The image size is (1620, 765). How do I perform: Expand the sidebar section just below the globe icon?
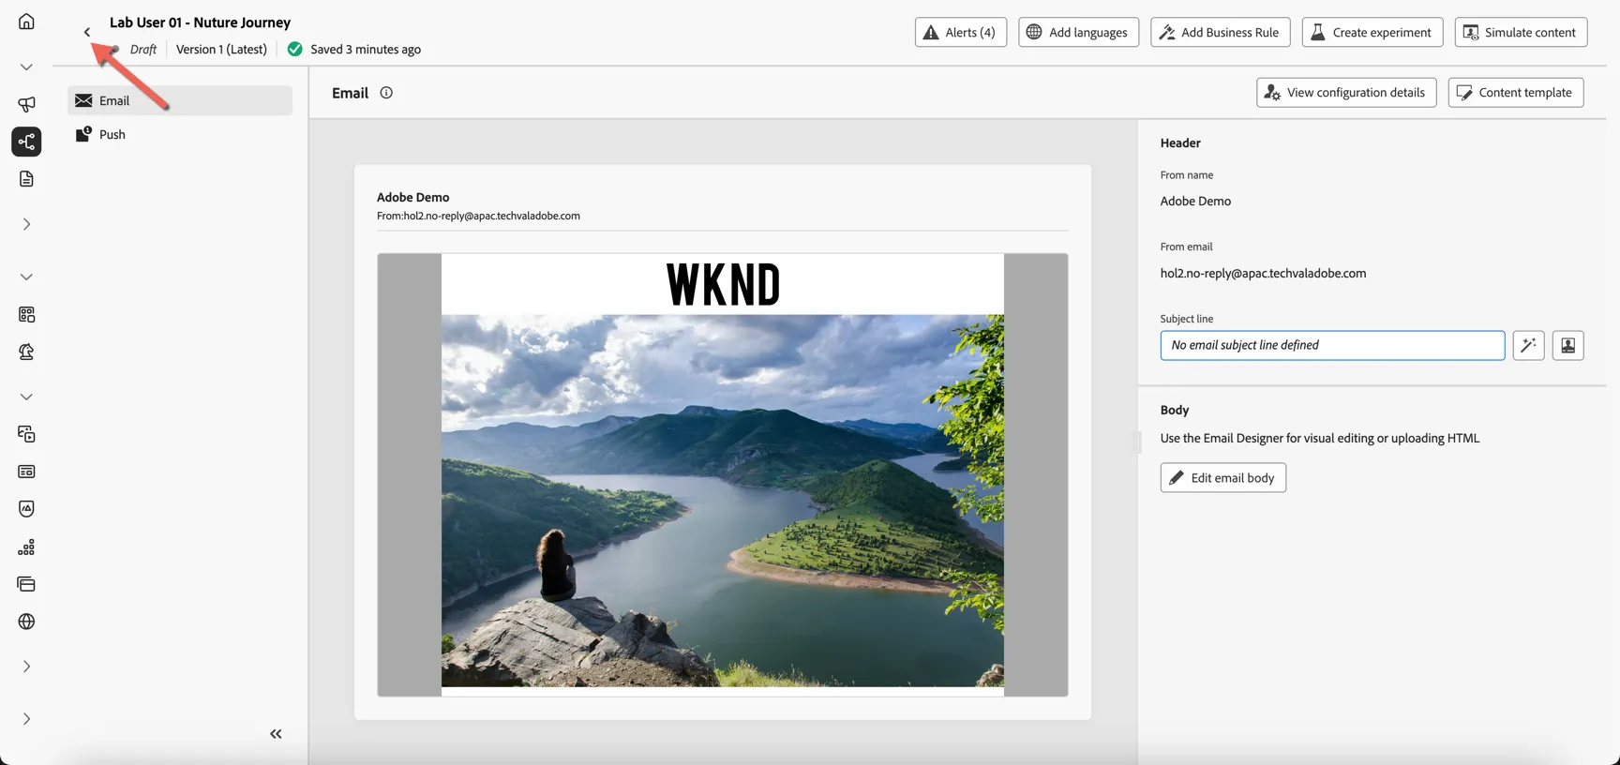26,667
